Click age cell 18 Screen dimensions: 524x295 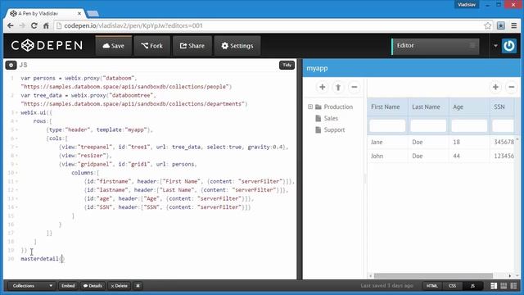coord(469,142)
